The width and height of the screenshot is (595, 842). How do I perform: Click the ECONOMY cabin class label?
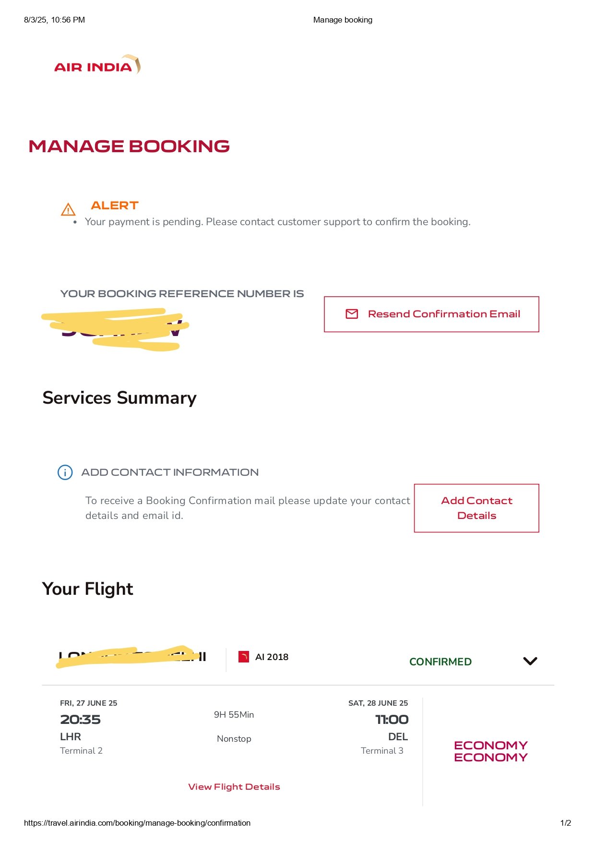490,751
